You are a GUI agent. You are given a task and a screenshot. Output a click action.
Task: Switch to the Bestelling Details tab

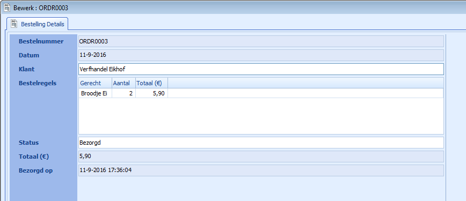38,24
